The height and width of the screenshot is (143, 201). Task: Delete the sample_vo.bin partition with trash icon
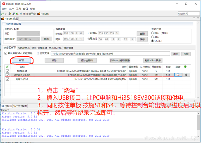pyautogui.click(x=186, y=75)
